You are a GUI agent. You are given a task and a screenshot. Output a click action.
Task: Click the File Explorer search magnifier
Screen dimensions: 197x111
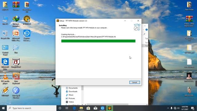(144, 34)
